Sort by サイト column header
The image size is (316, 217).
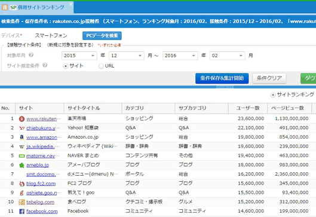(39, 109)
